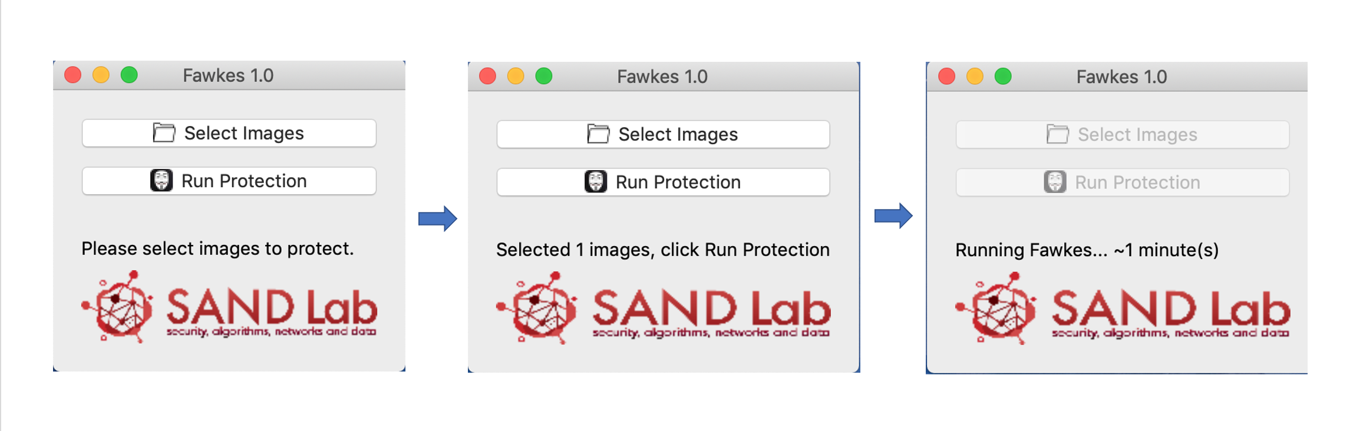Screen dimensions: 1353x431
Task: Click SAND Lab logo under "Please select images"
Action: coord(229,307)
